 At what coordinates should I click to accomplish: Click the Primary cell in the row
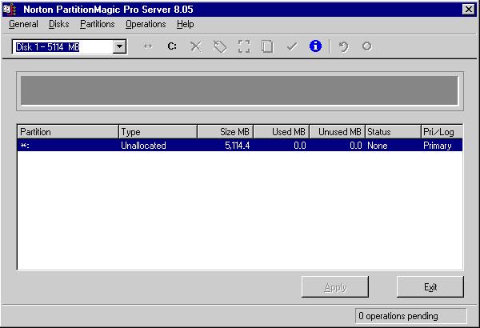pyautogui.click(x=437, y=146)
